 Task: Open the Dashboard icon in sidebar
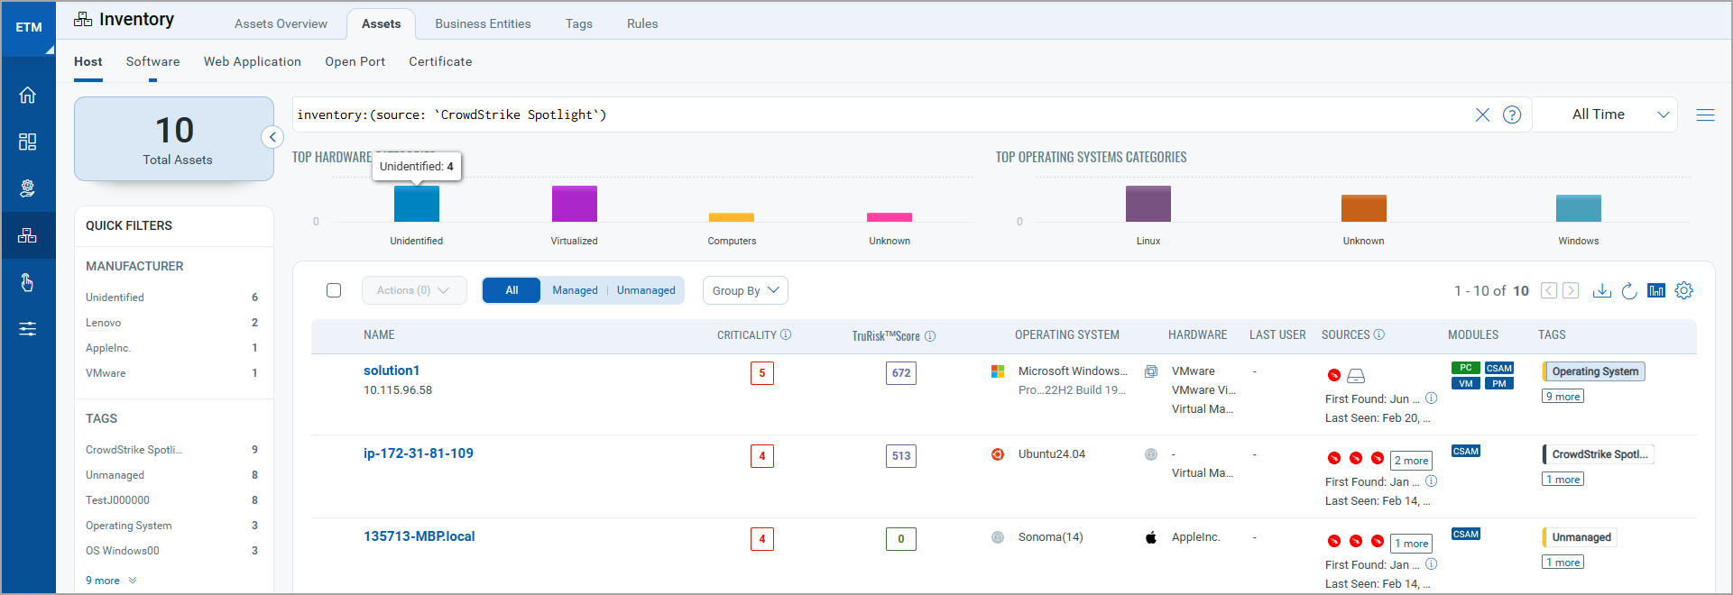coord(28,142)
